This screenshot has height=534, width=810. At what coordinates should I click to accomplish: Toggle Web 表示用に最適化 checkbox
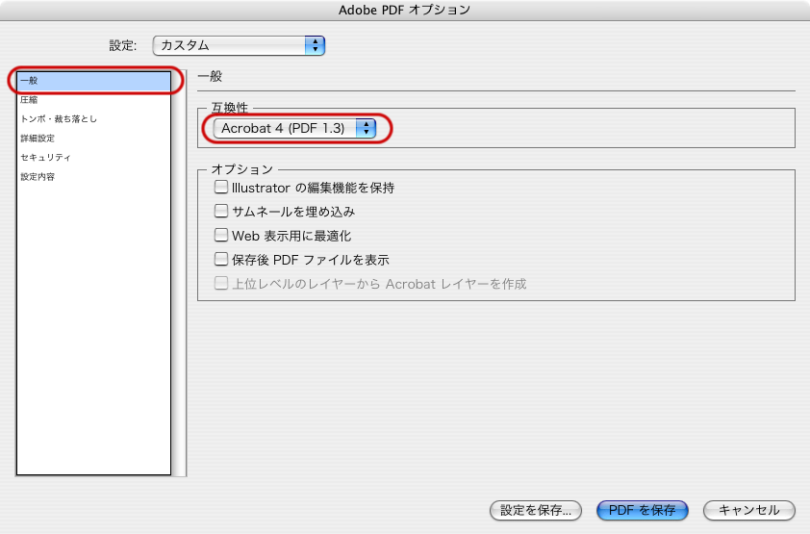(221, 235)
